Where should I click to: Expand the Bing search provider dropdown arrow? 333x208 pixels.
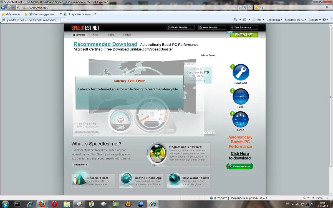pos(331,7)
